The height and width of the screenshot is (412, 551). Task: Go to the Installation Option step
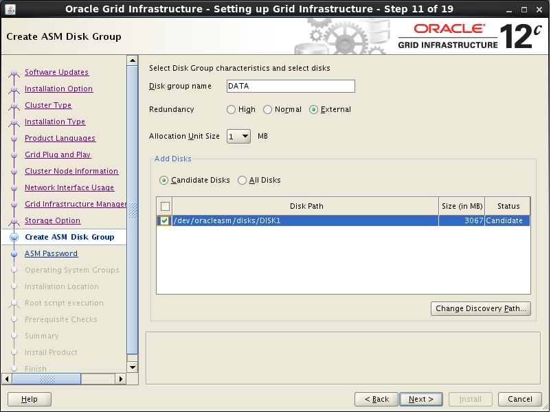(58, 89)
